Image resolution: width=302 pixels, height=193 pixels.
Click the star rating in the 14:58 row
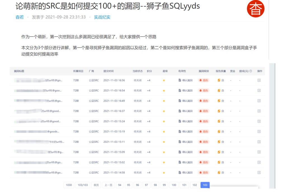(164, 173)
